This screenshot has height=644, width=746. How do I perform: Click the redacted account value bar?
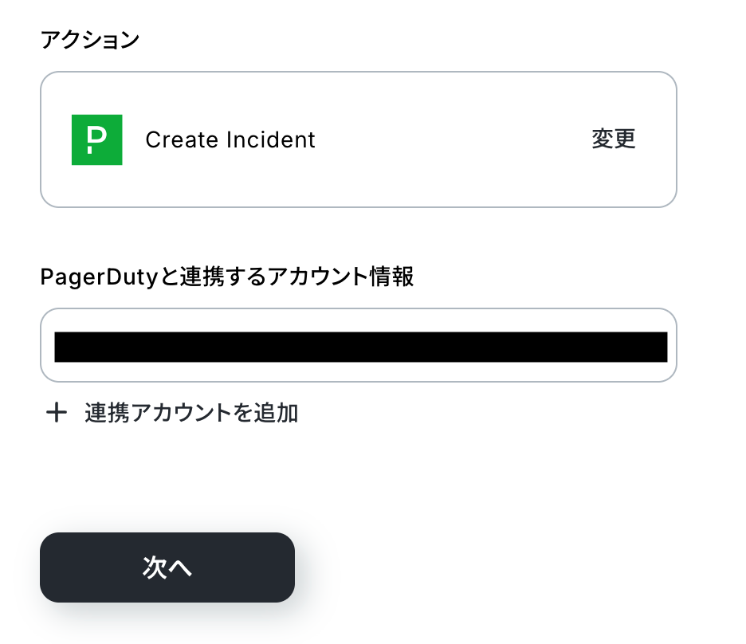[360, 347]
